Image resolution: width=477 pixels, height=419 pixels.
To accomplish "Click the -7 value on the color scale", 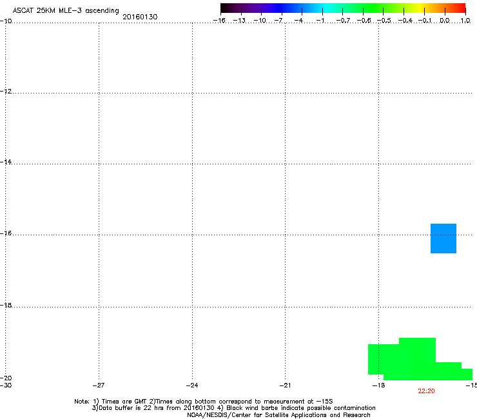I will (278, 21).
